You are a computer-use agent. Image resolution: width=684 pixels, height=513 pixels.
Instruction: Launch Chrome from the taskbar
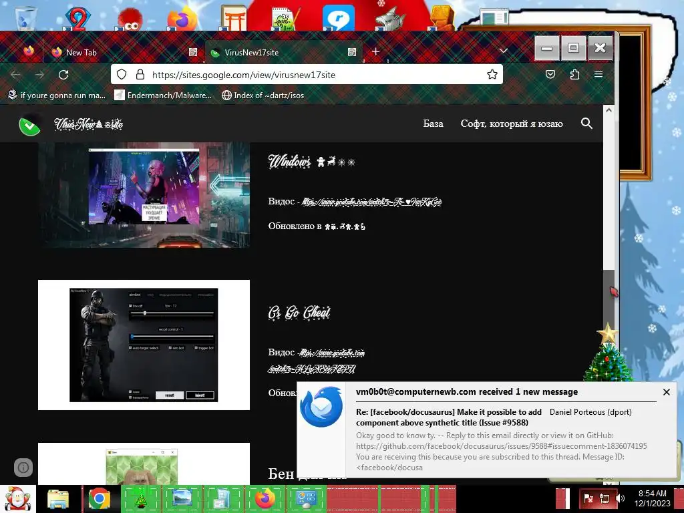[x=99, y=498]
